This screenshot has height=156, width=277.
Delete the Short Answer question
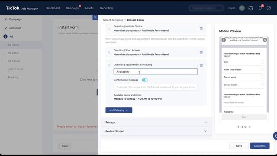coord(201,53)
